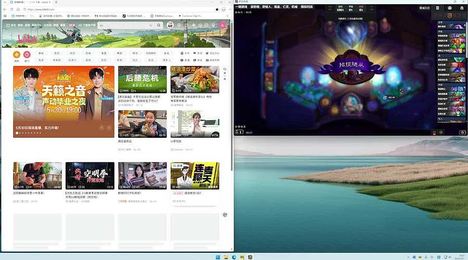Open a new browser tab with plus
This screenshot has width=468, height=260.
point(56,2)
